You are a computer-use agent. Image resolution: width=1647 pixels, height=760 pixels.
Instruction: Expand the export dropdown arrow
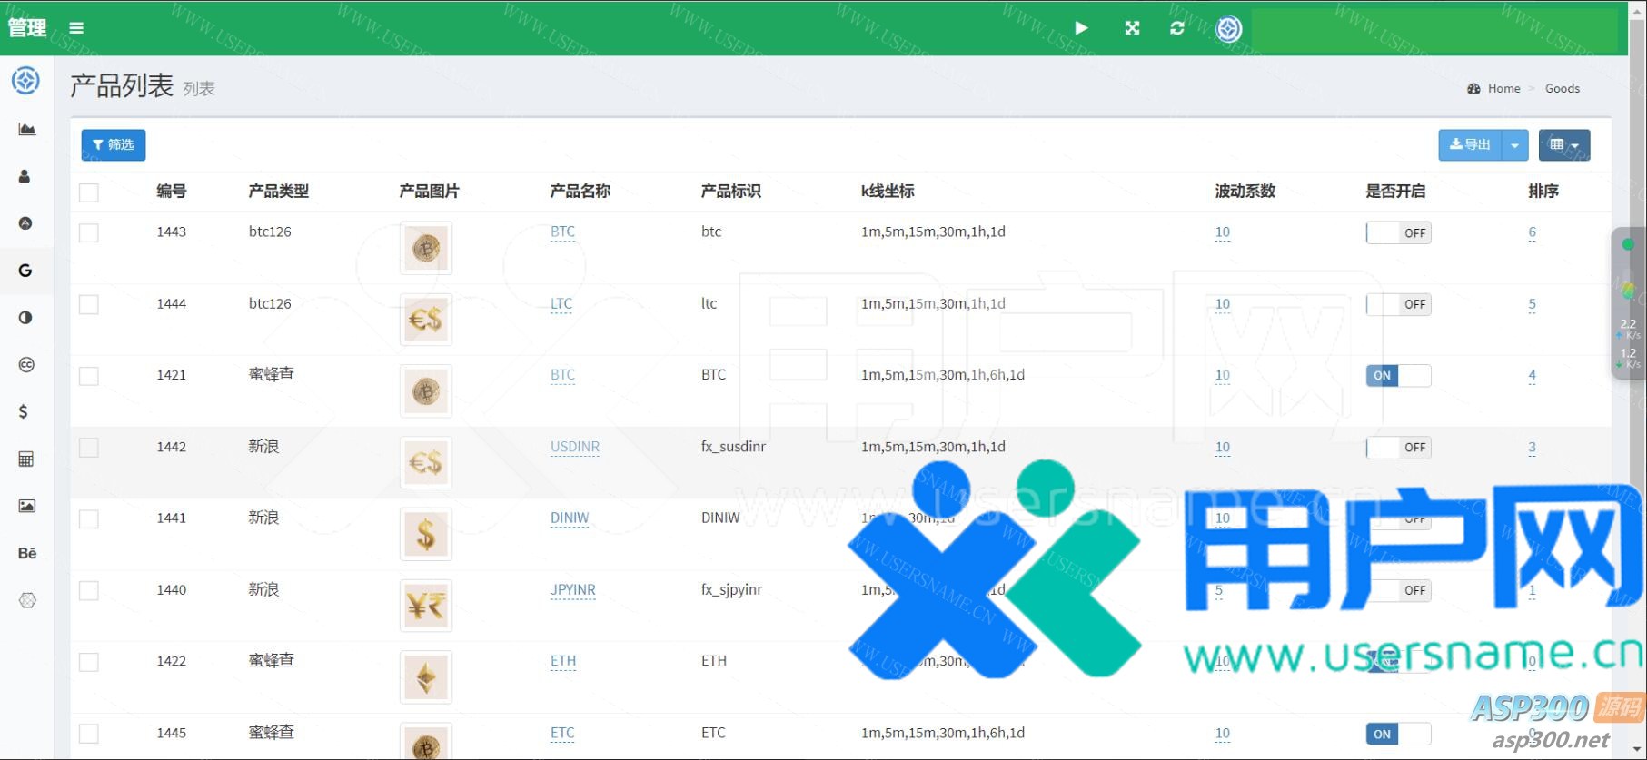[1514, 145]
